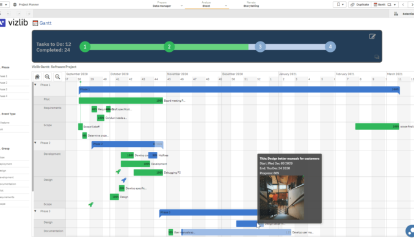414x239 pixels.
Task: Click the Project Planner app name
Action: pos(29,4)
